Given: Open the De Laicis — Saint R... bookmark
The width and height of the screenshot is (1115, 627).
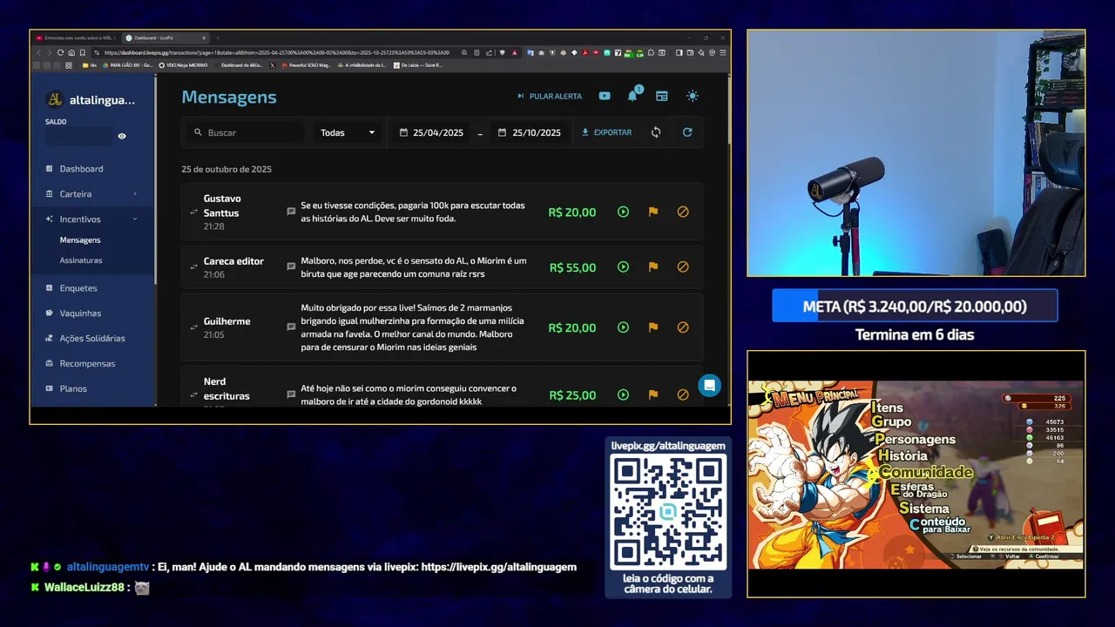Looking at the screenshot, I should pyautogui.click(x=417, y=64).
